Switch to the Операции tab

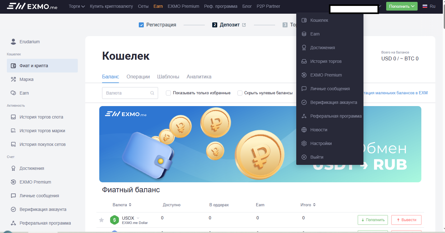click(138, 77)
